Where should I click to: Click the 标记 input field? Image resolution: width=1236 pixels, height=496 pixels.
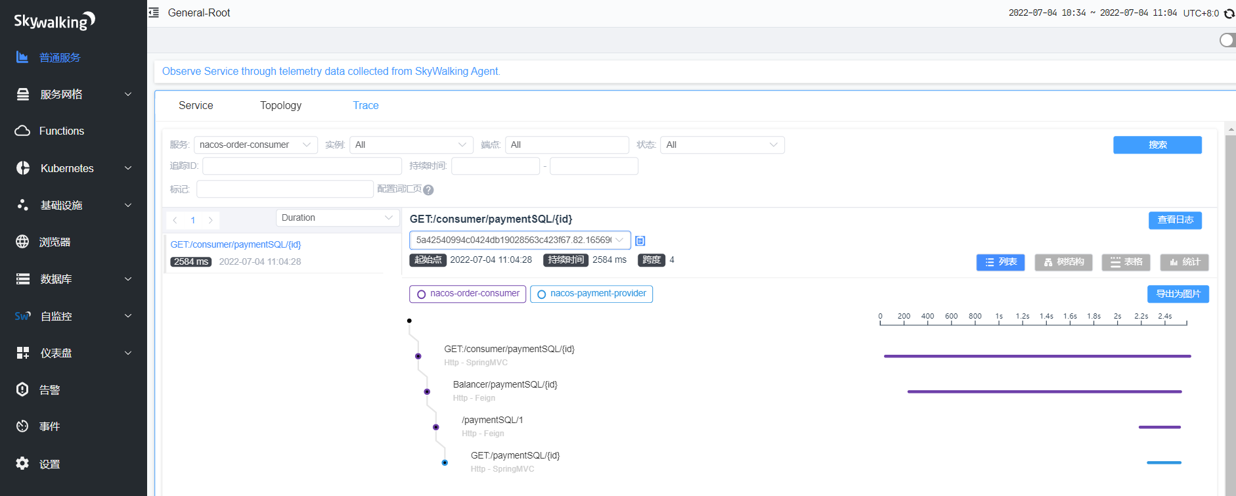pyautogui.click(x=285, y=189)
